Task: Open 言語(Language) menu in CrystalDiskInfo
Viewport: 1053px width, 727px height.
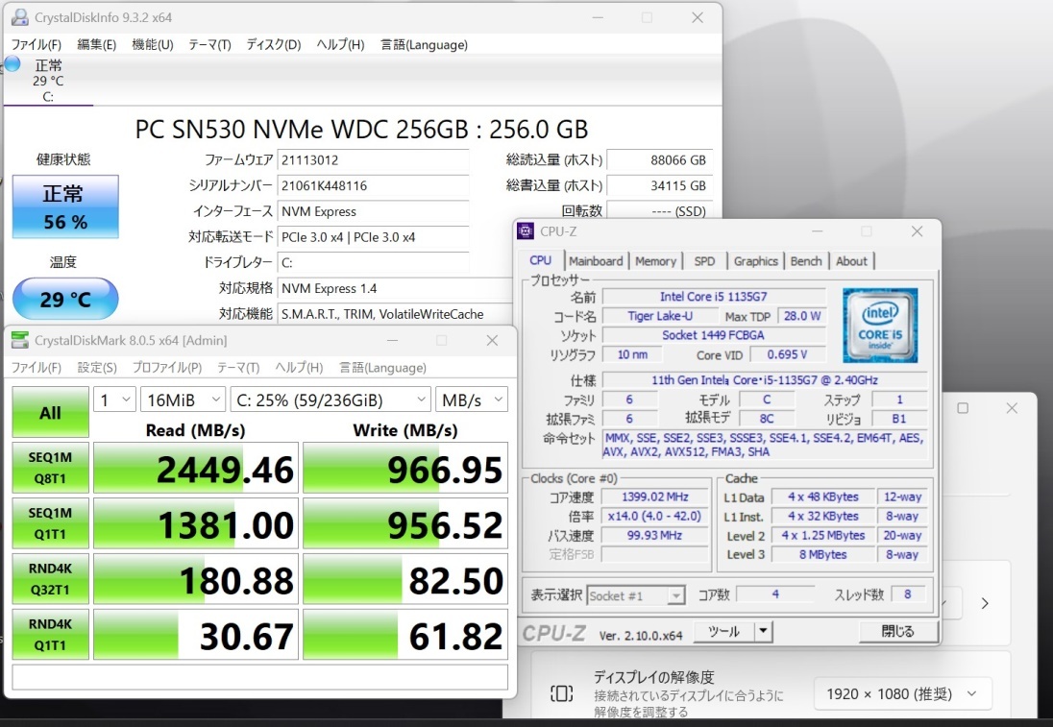Action: [x=424, y=45]
